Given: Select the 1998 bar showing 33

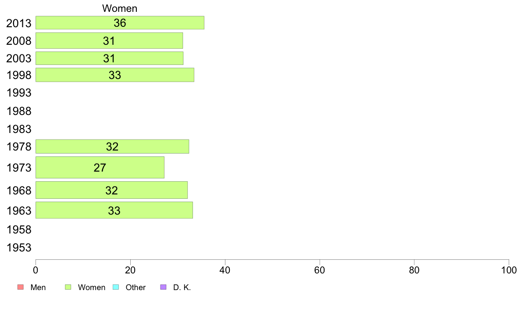Looking at the screenshot, I should [x=115, y=75].
